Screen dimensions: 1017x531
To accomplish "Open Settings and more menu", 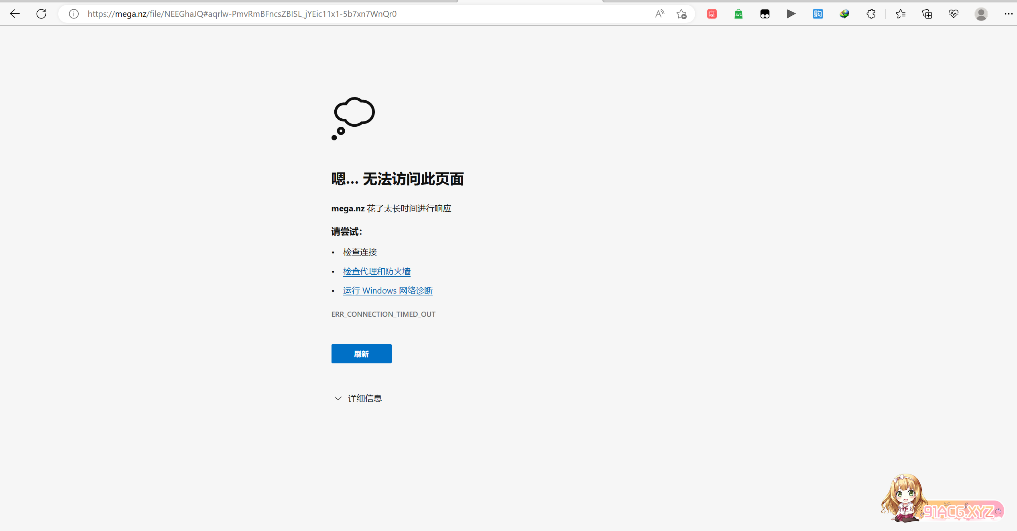I will click(1008, 14).
